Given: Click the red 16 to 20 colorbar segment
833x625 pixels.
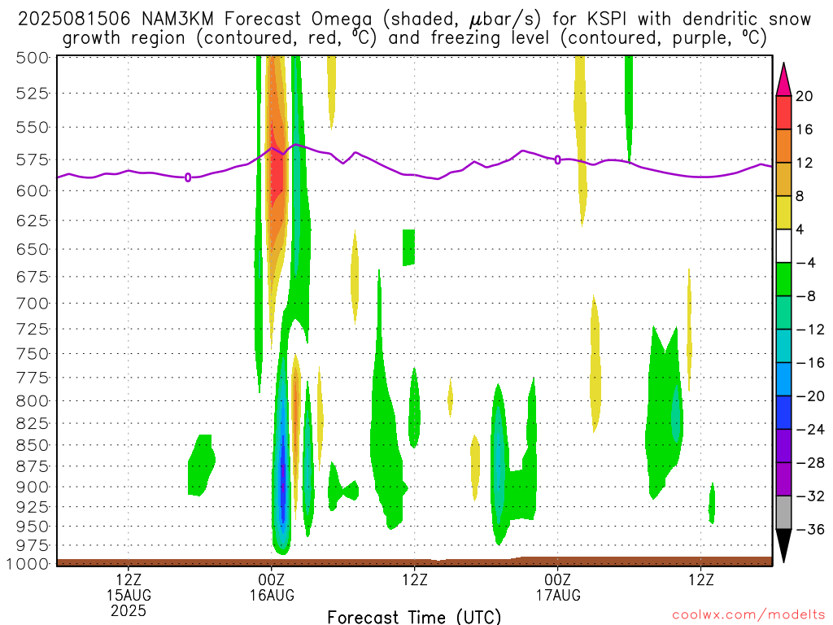Looking at the screenshot, I should [783, 112].
